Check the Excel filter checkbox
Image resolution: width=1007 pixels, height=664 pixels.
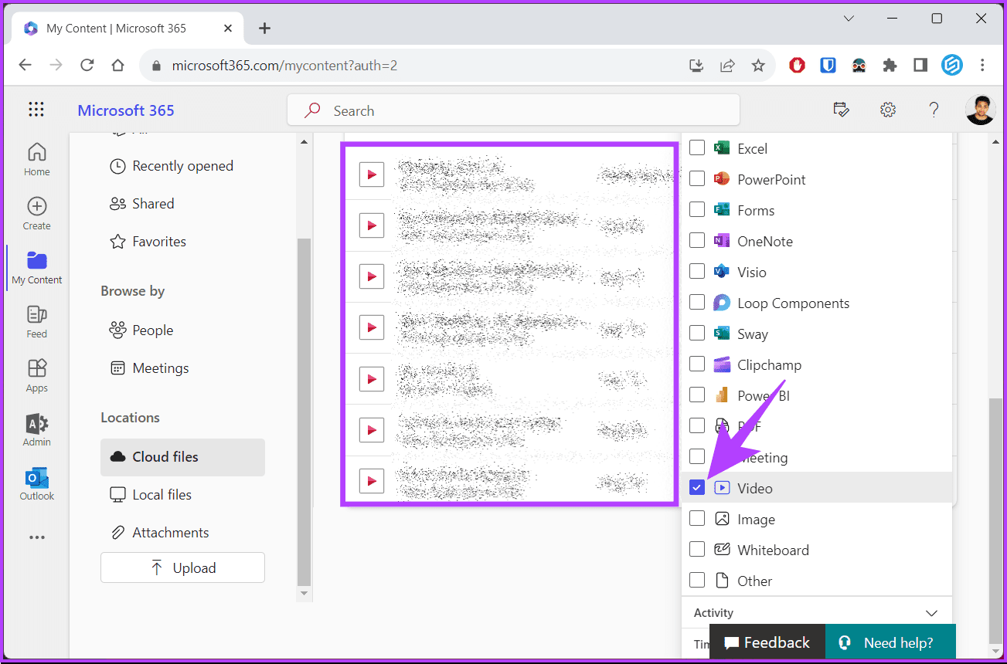pos(697,148)
